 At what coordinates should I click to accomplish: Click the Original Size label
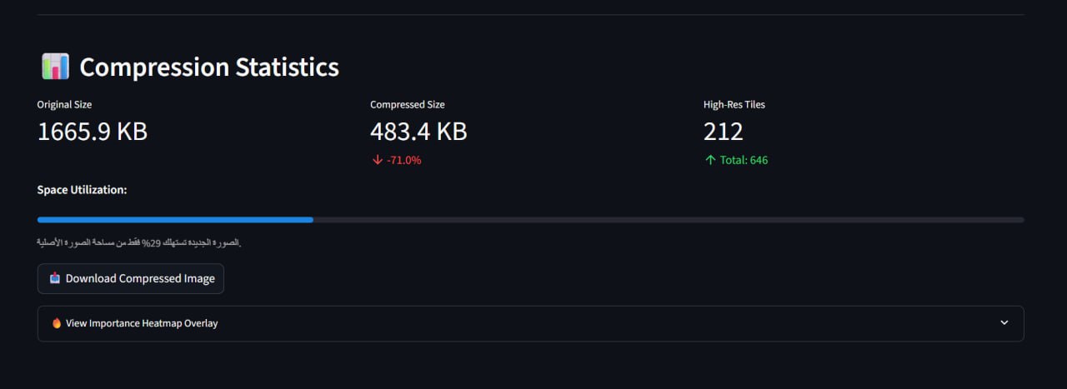click(x=65, y=105)
